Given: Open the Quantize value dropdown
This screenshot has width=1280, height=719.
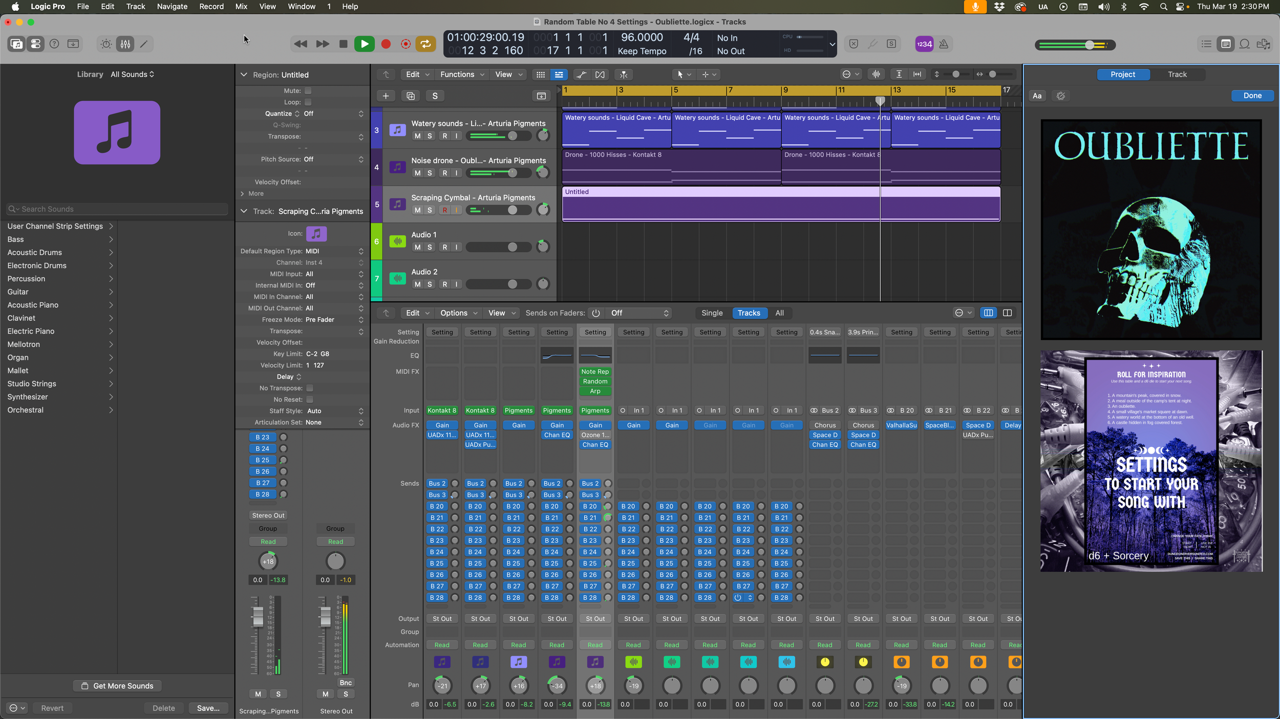Looking at the screenshot, I should (x=334, y=114).
